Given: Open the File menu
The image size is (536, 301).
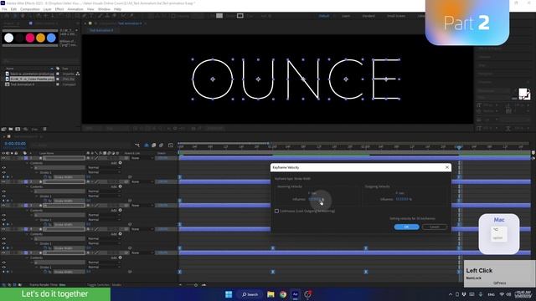Looking at the screenshot, I should coord(4,9).
